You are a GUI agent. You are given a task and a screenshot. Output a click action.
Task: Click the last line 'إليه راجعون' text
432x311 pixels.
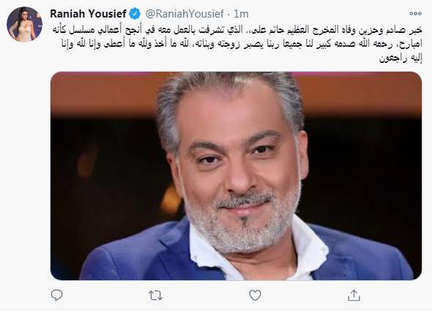[x=401, y=58]
